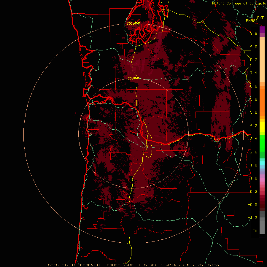
Task: Pick the deep orange band on the color bar
Action: (262, 103)
